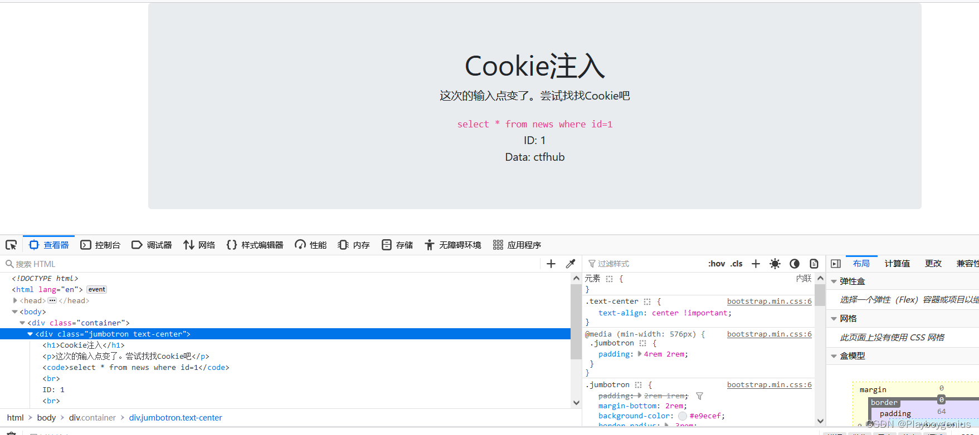Switch to the Network (网络) tab
This screenshot has width=979, height=435.
tap(199, 245)
